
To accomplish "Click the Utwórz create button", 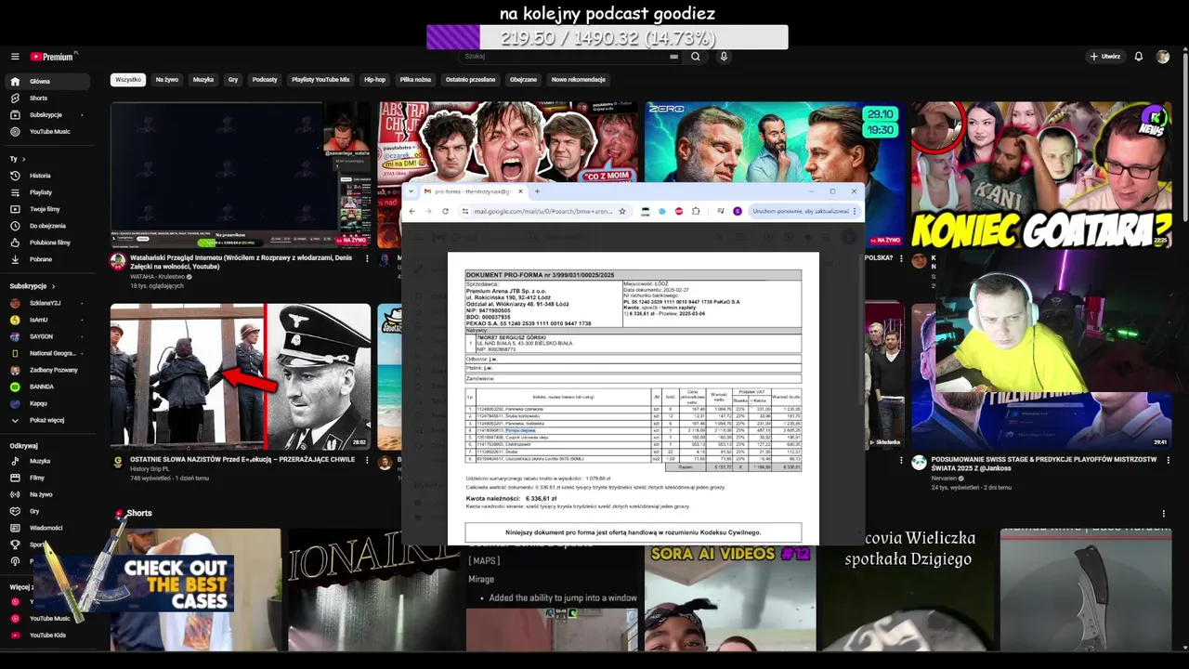I will [1105, 57].
